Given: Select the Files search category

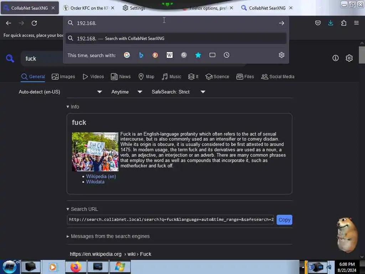Looking at the screenshot, I should click(245, 77).
